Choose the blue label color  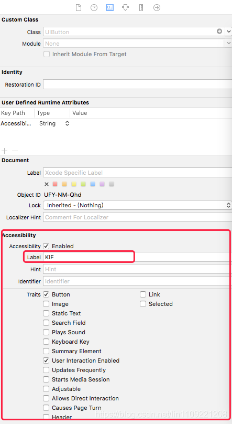coord(93,184)
